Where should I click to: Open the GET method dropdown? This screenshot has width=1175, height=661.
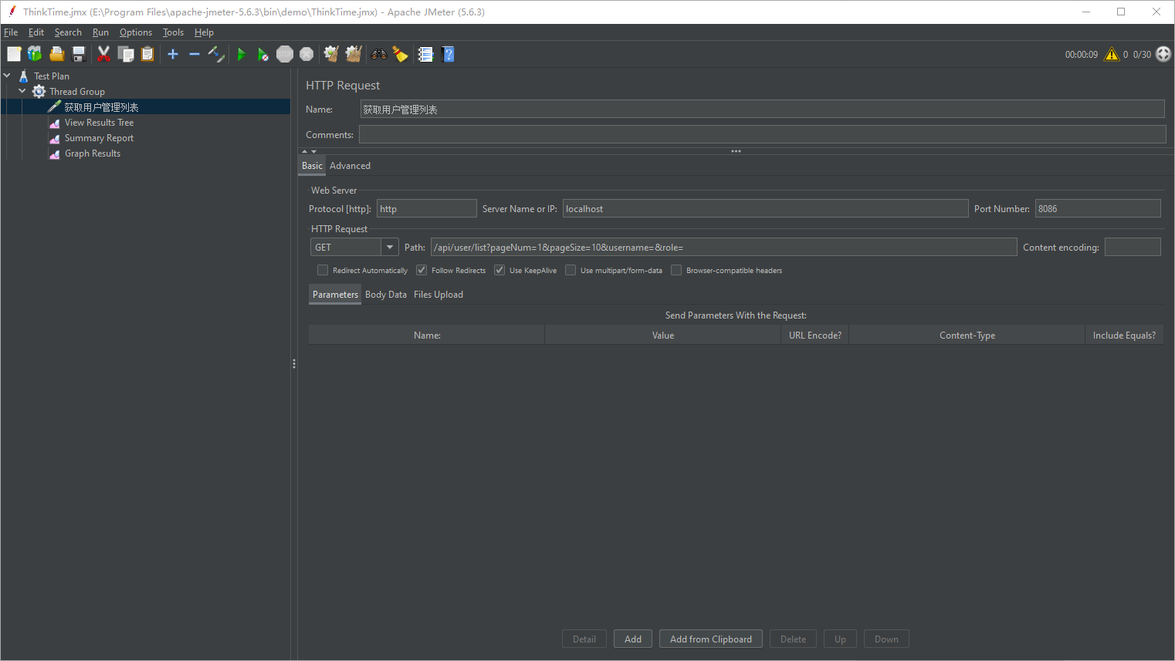pos(390,247)
